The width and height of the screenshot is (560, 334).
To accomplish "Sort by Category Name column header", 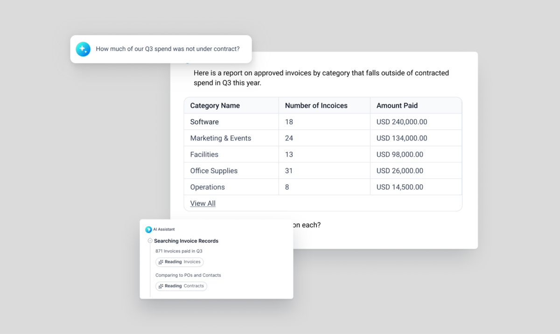I will click(x=215, y=106).
